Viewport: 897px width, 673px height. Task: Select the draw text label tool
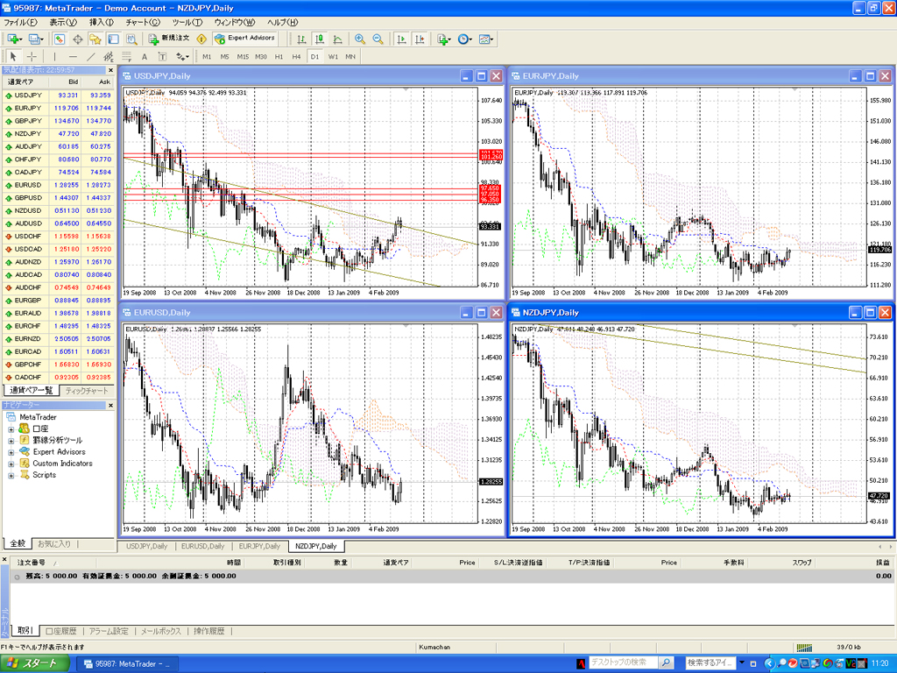pyautogui.click(x=145, y=57)
